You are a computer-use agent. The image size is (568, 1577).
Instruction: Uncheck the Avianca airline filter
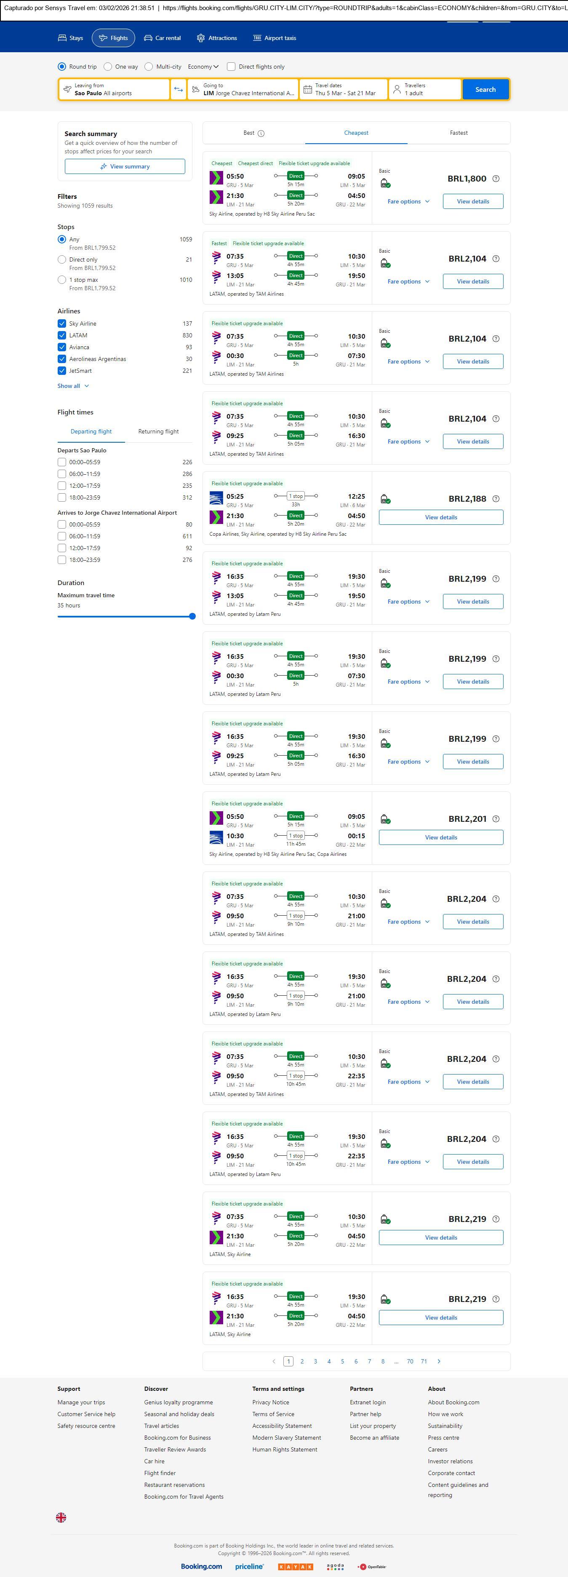(62, 347)
